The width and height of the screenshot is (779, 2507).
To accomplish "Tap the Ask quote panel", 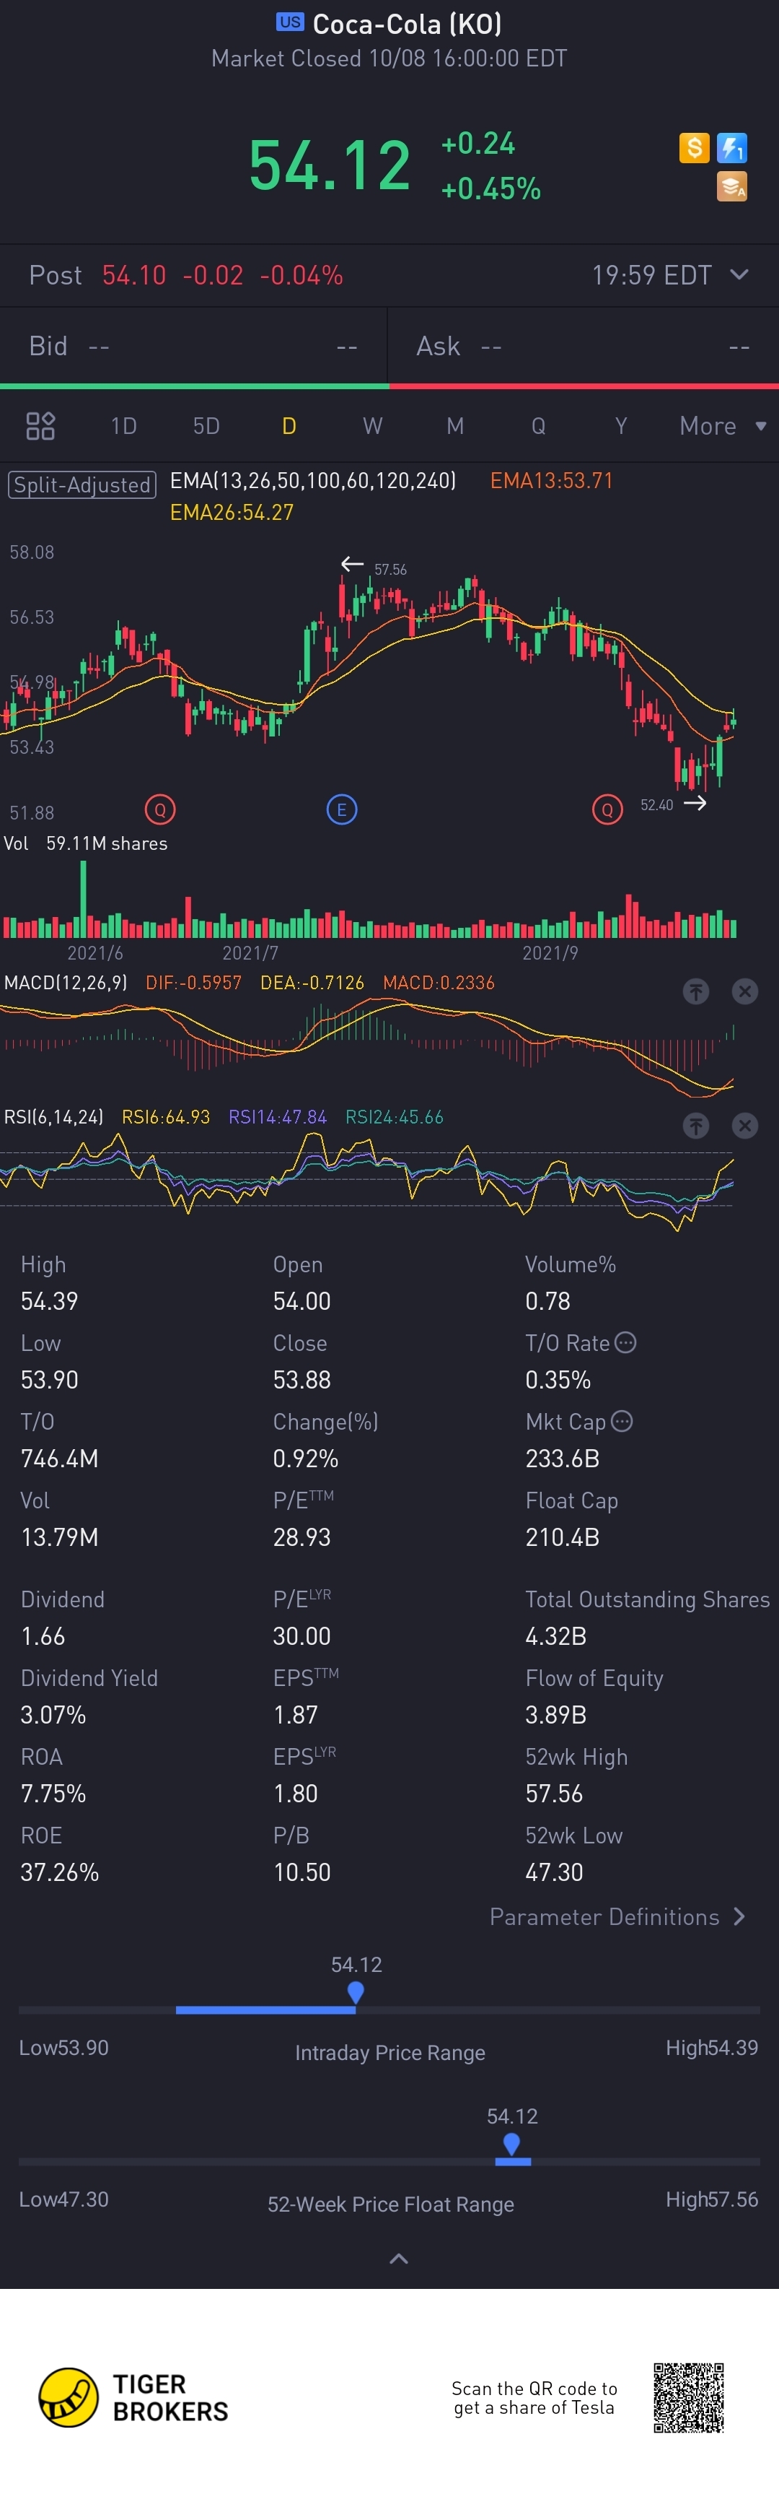I will click(x=584, y=345).
